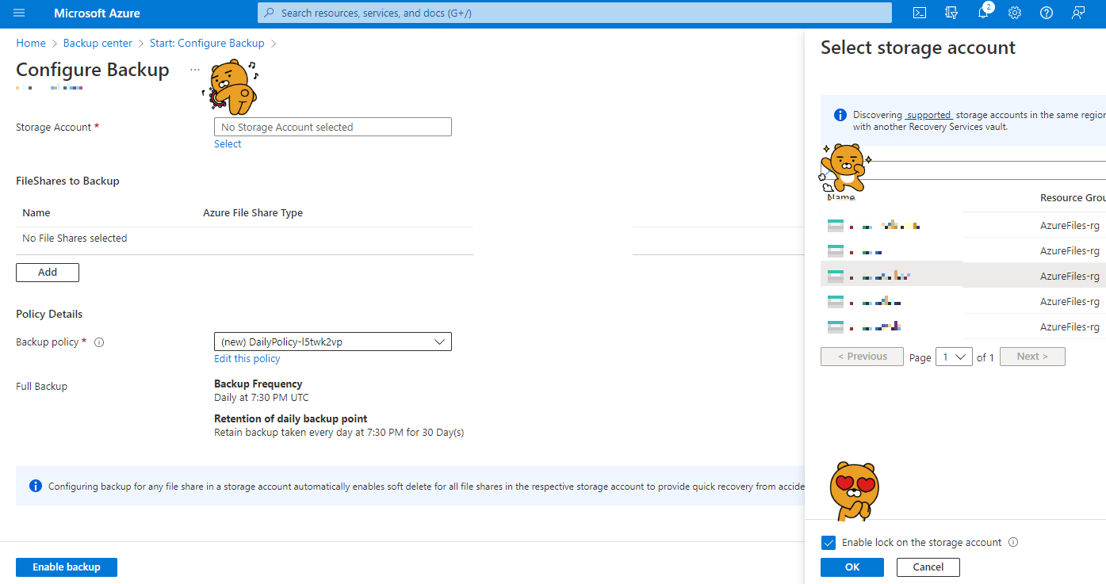The image size is (1106, 584).
Task: Click Edit this policy link
Action: [247, 359]
